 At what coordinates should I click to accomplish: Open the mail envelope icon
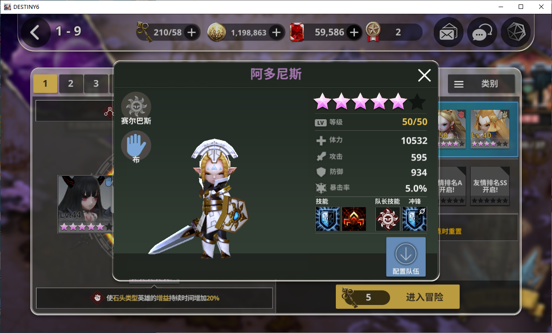(x=448, y=32)
